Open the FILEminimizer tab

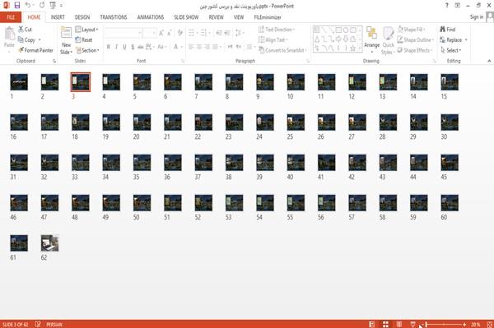tap(268, 17)
